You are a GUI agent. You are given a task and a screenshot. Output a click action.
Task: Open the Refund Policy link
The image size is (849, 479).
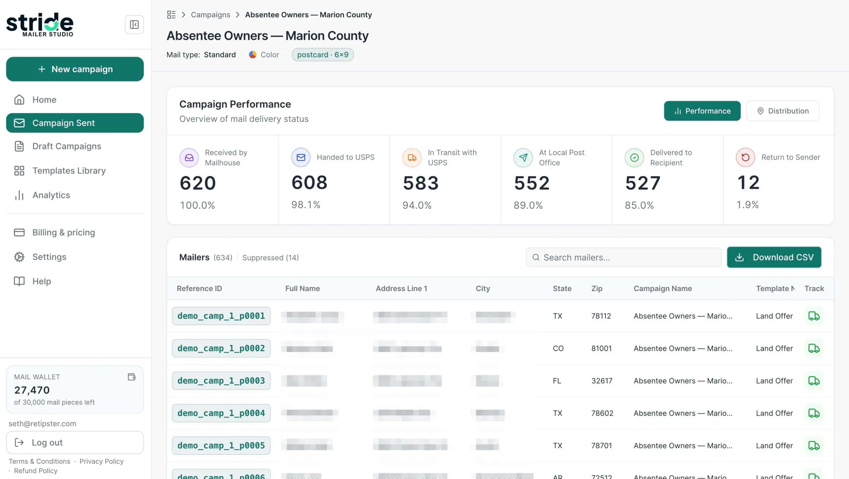click(36, 471)
